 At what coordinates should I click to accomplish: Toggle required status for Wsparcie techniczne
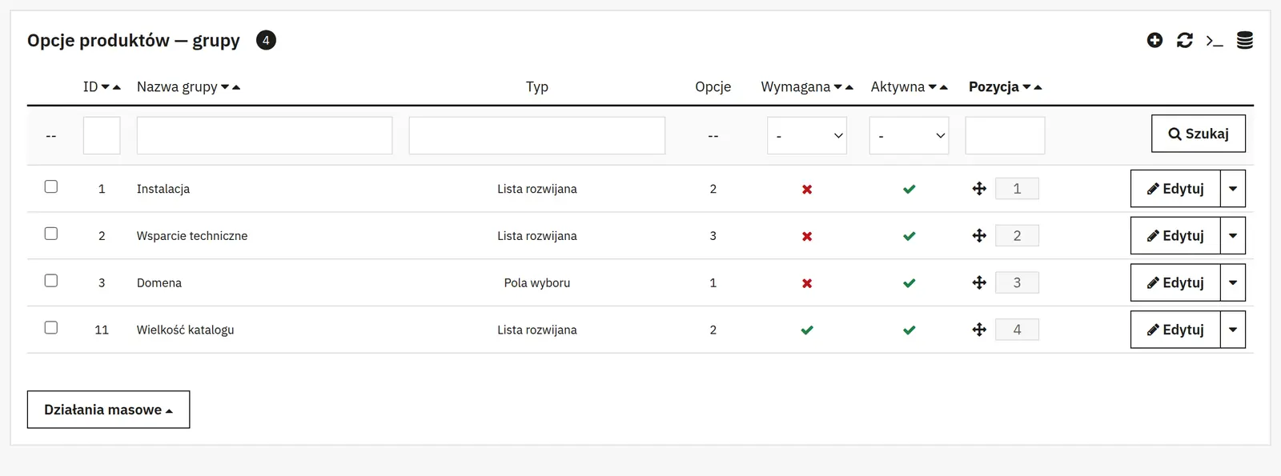(x=807, y=237)
